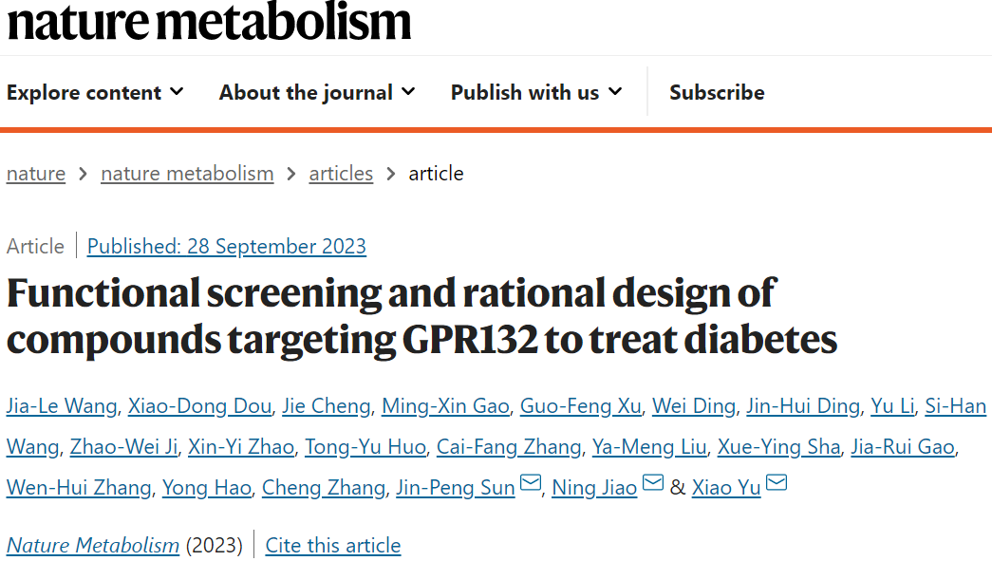This screenshot has height=561, width=992.
Task: Open nature metabolism breadcrumb link
Action: pos(187,174)
